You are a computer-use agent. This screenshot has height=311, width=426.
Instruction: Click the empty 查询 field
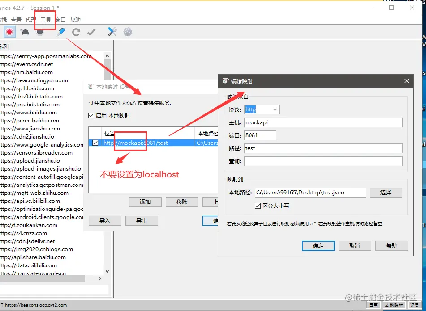pos(323,161)
